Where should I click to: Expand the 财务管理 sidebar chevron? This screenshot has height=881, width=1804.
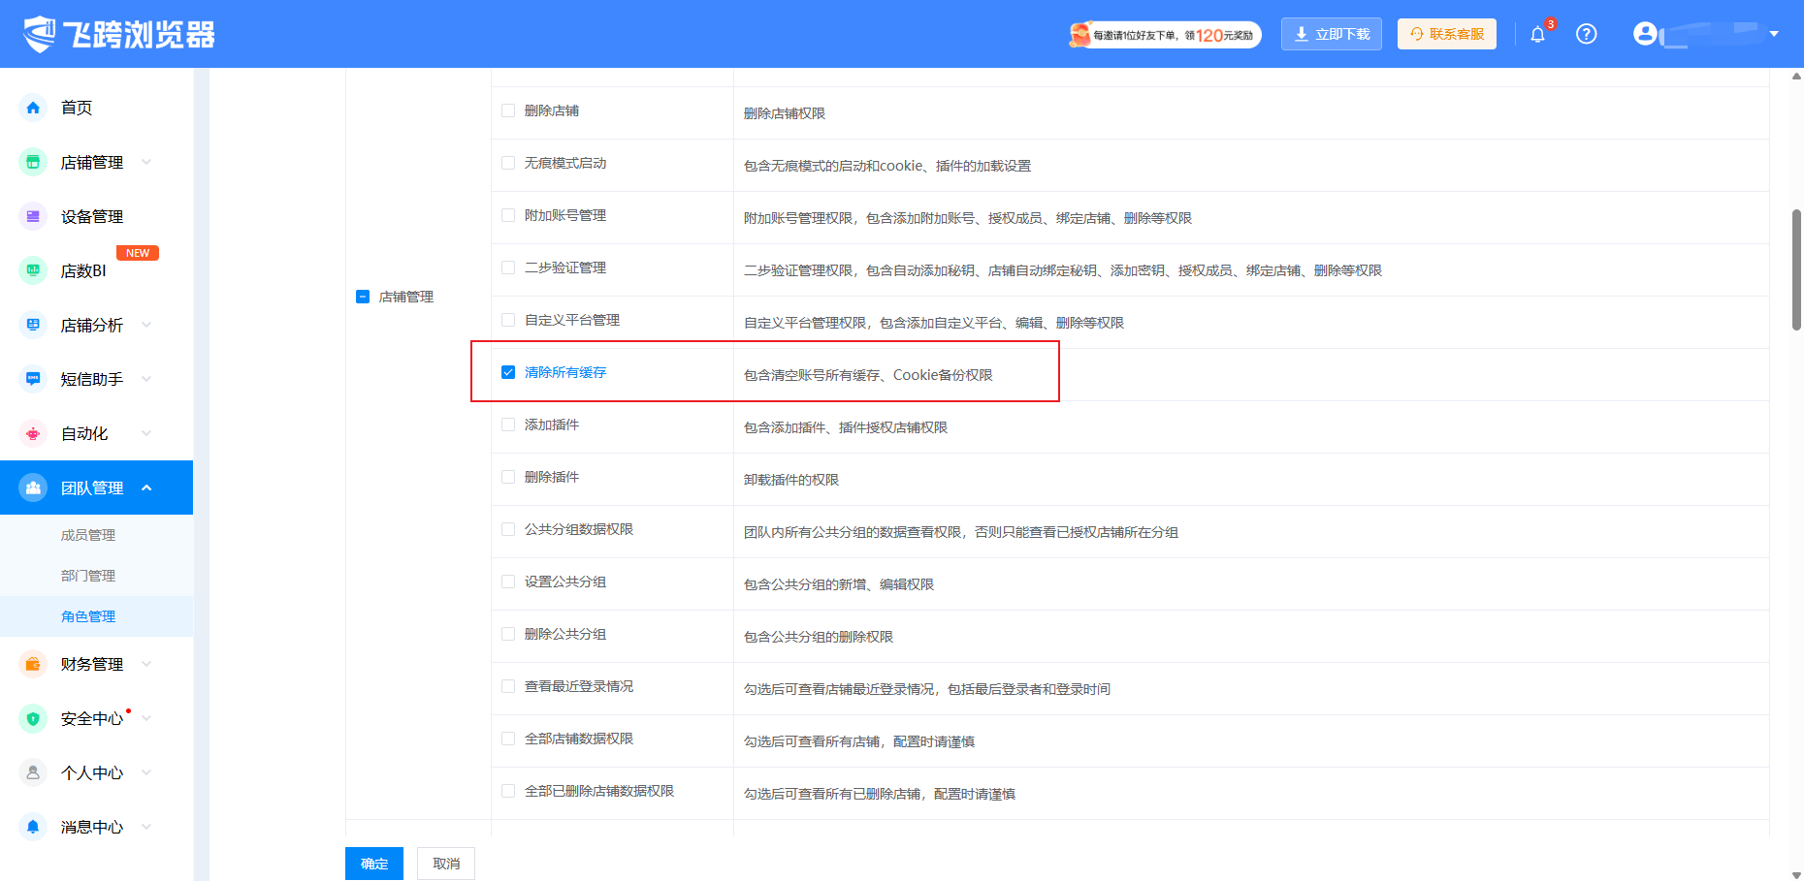[x=146, y=664]
